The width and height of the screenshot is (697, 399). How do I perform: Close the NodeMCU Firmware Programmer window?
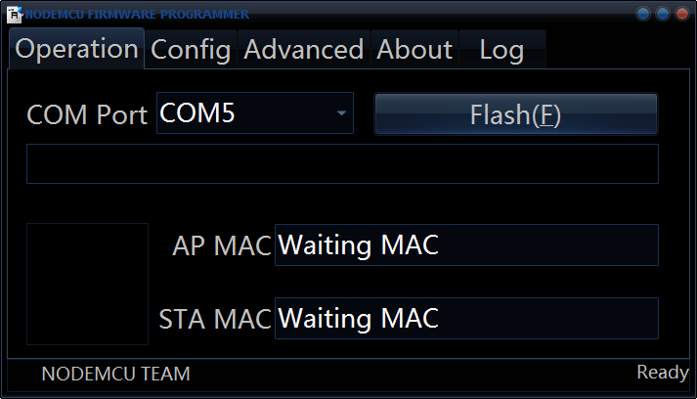[681, 14]
